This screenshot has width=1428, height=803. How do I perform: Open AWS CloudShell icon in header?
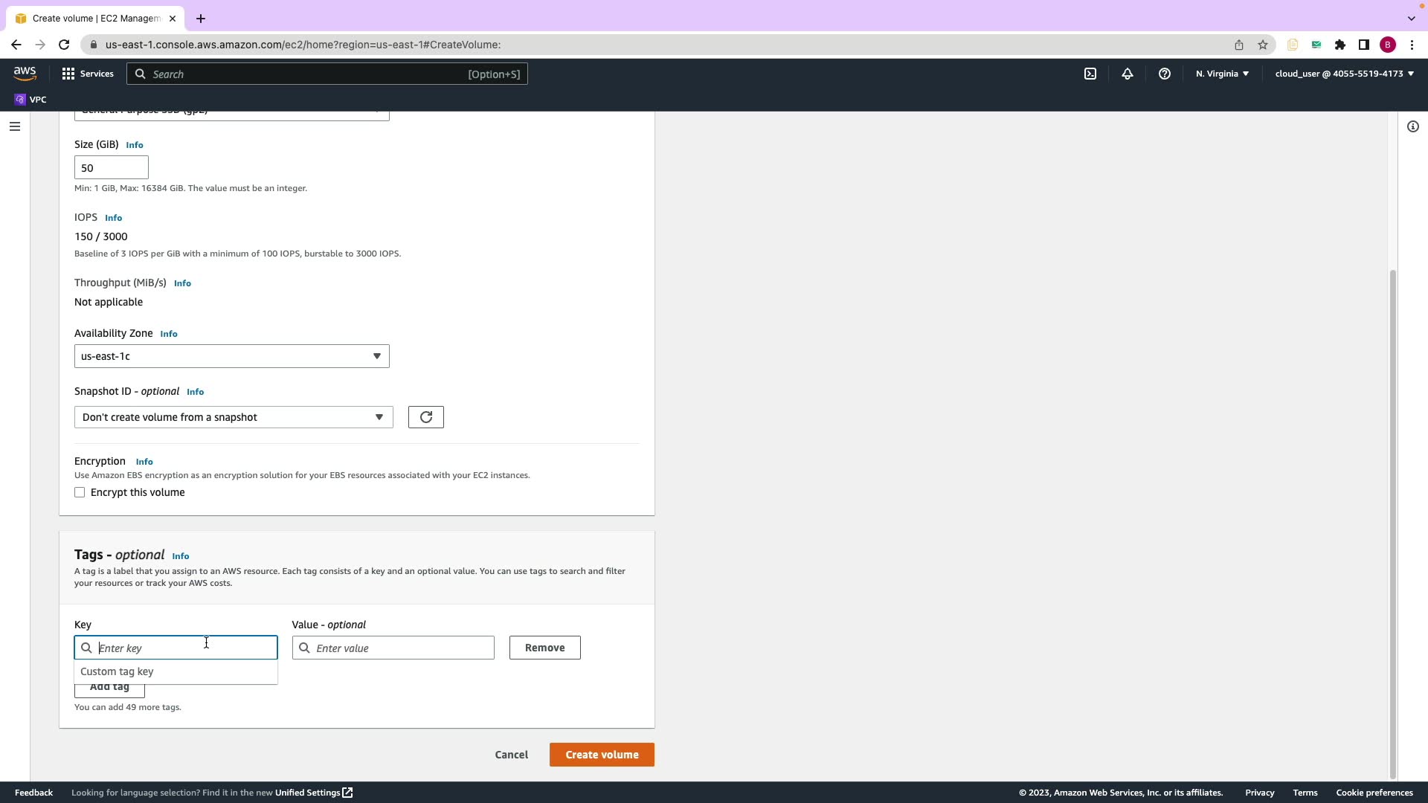(1090, 74)
